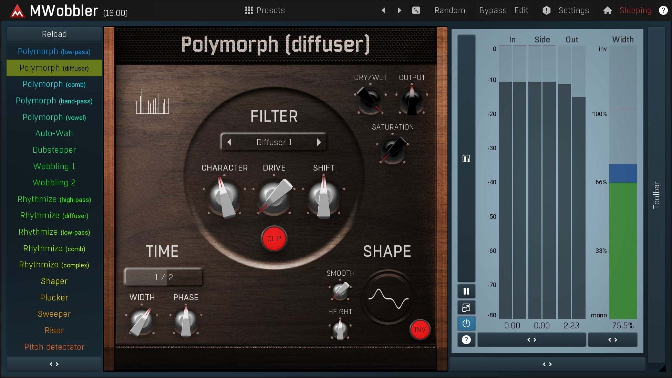The height and width of the screenshot is (378, 672).
Task: Click the home icon in the toolbar
Action: 607,10
